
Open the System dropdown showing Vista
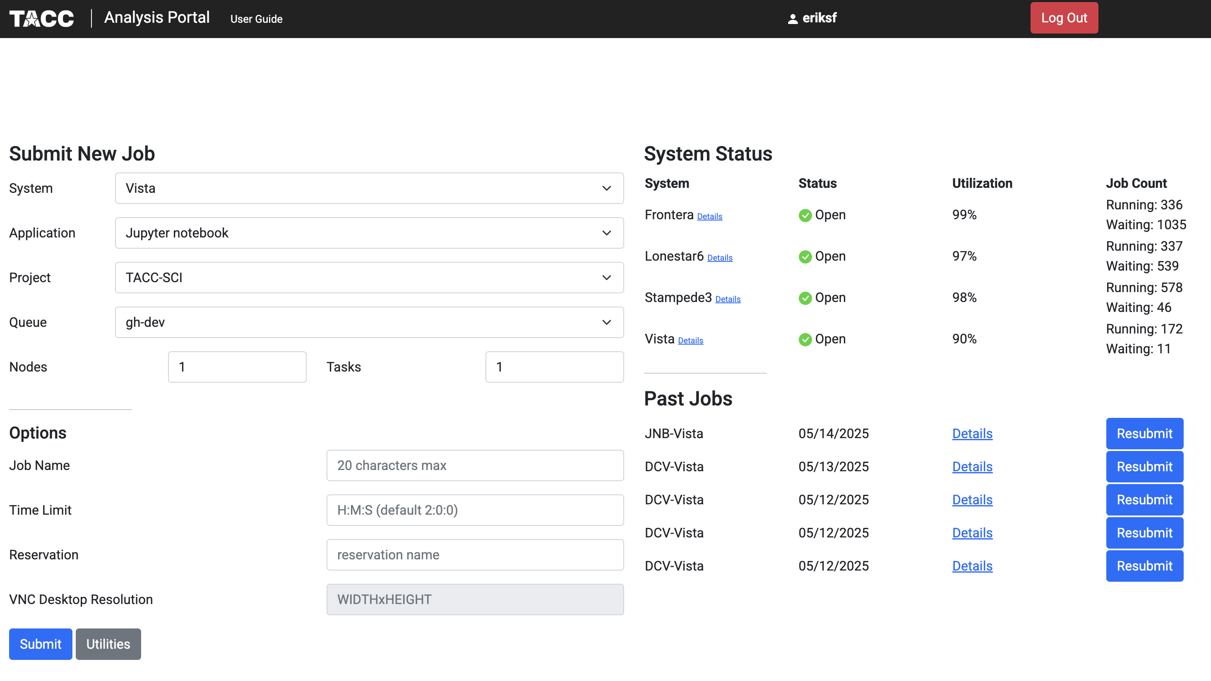pos(369,188)
